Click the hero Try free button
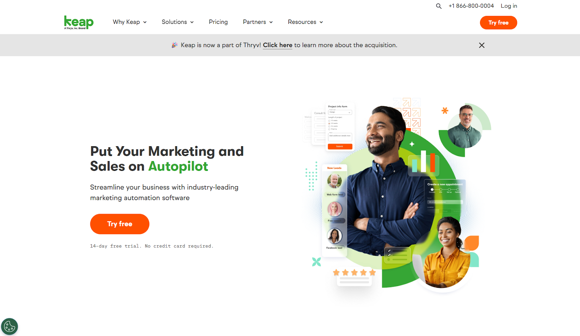Screen dimensions: 580x336 coord(120,224)
